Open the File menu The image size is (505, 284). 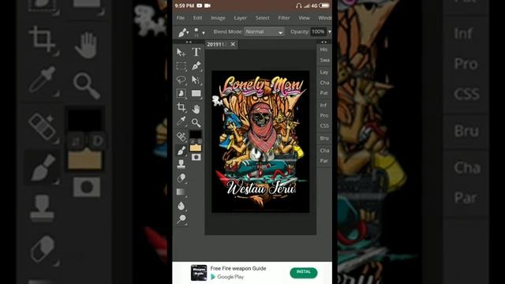pos(181,18)
